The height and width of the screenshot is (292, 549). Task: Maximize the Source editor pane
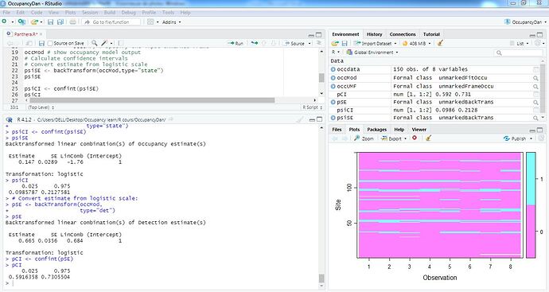(318, 35)
